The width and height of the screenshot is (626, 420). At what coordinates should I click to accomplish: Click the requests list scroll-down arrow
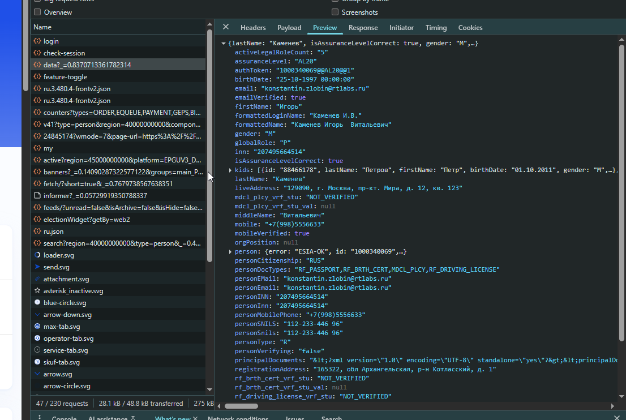[209, 389]
